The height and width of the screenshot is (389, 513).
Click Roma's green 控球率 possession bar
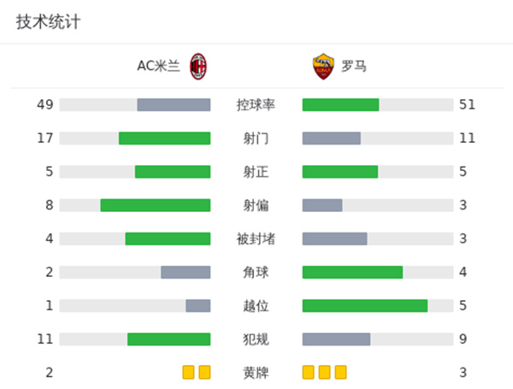pyautogui.click(x=340, y=104)
